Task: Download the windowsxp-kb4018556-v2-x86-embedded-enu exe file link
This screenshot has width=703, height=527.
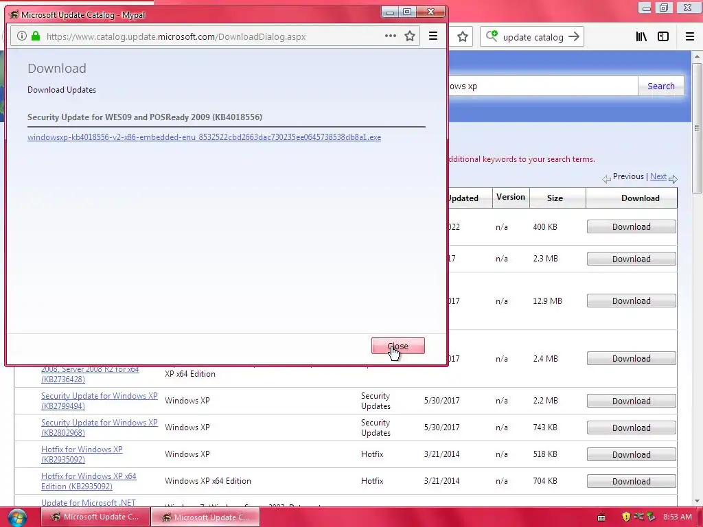Action: 204,137
